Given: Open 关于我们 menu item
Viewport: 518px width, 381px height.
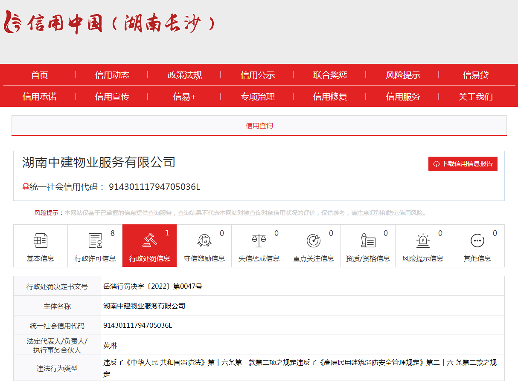Looking at the screenshot, I should point(476,97).
